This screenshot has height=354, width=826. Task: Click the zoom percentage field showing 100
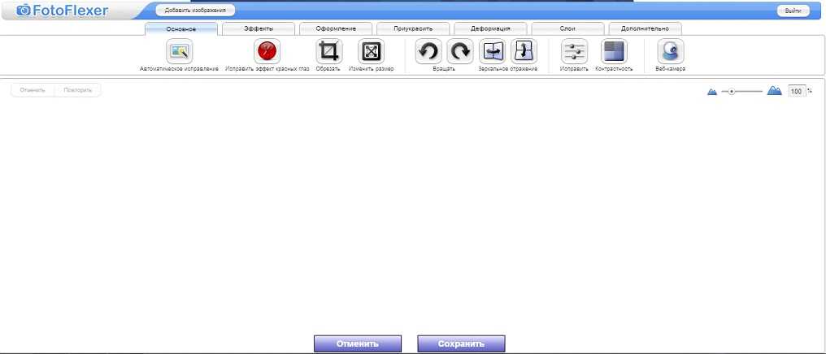[796, 92]
